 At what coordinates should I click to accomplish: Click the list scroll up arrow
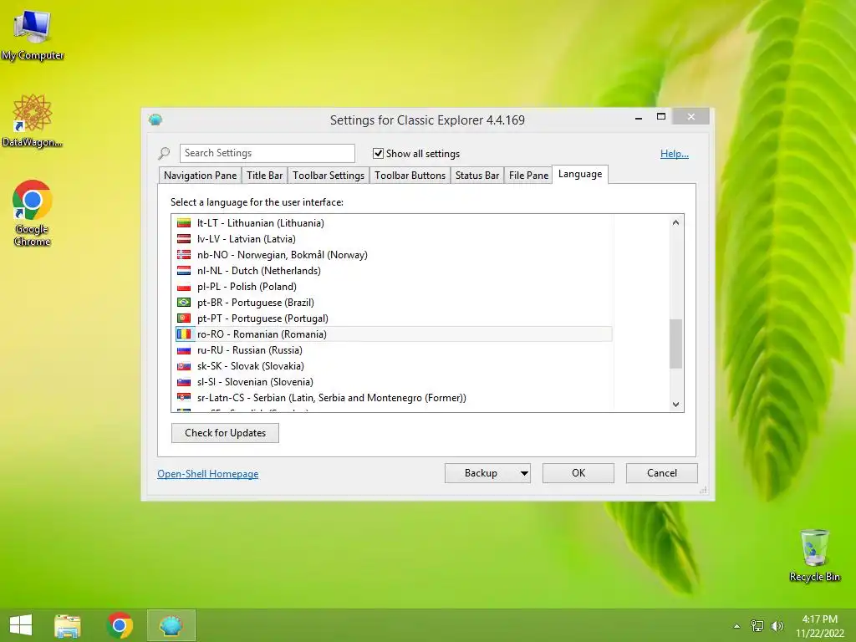[x=675, y=222]
